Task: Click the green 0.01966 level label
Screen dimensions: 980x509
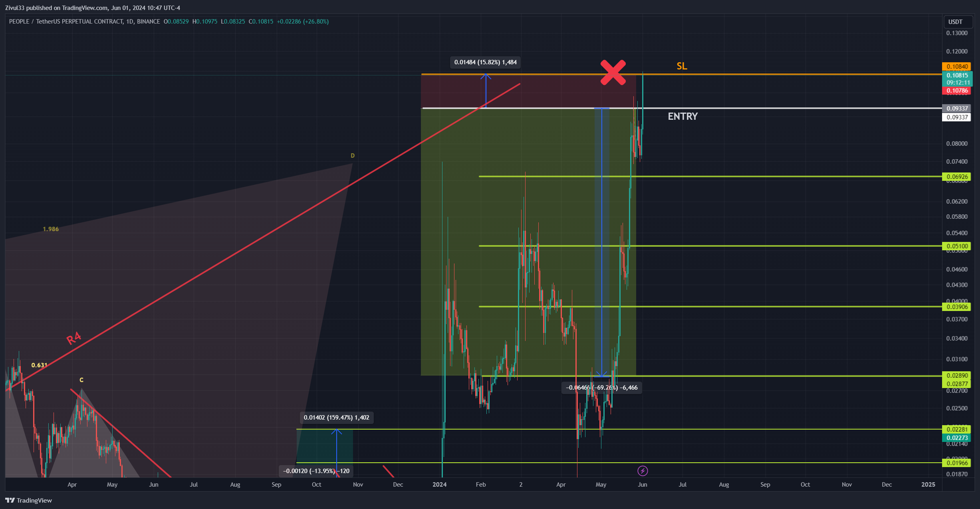Action: pos(957,463)
